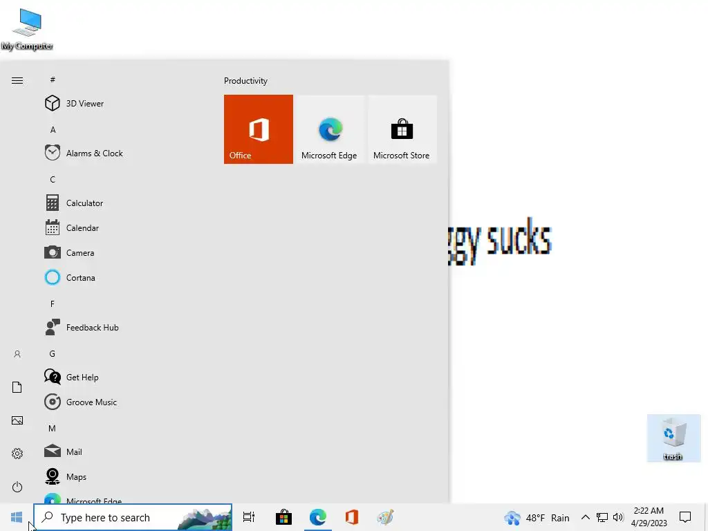Expand the Start menu hamburger button

(x=17, y=80)
